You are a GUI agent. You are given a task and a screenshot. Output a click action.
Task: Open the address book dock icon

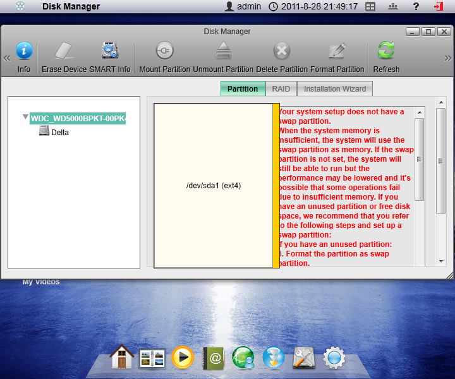click(214, 358)
